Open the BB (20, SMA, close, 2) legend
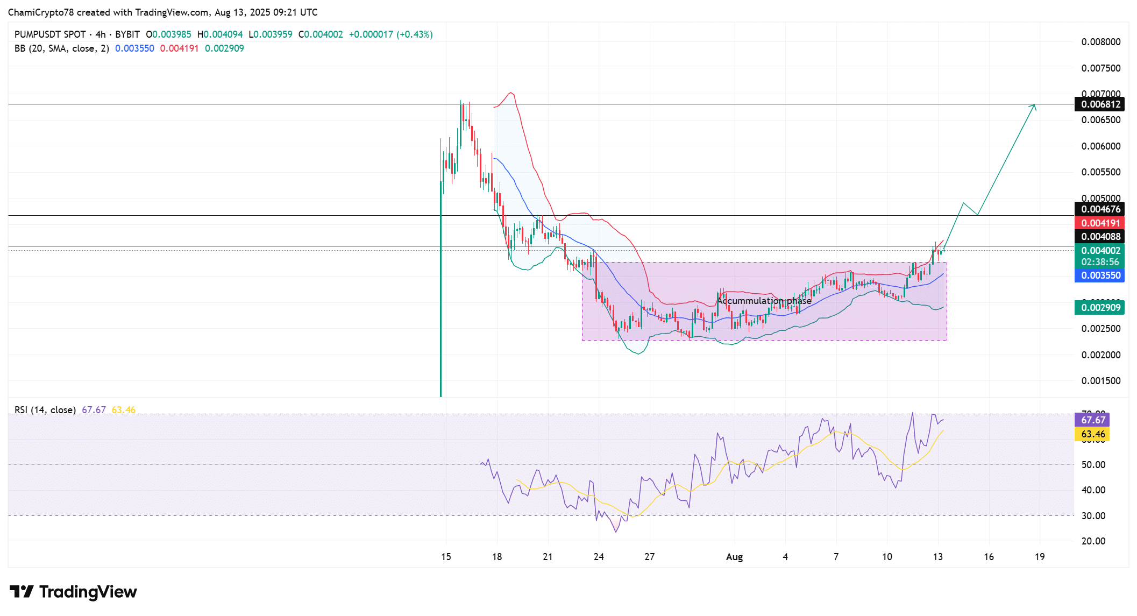This screenshot has width=1137, height=616. [61, 48]
